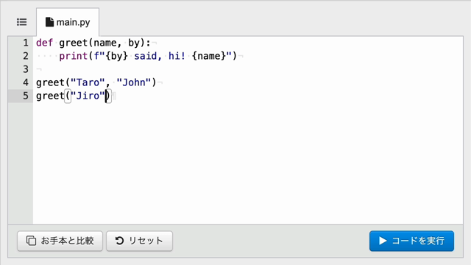
Task: Click the play triangle icon
Action: [x=383, y=241]
